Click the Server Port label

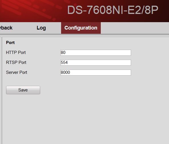click(17, 72)
